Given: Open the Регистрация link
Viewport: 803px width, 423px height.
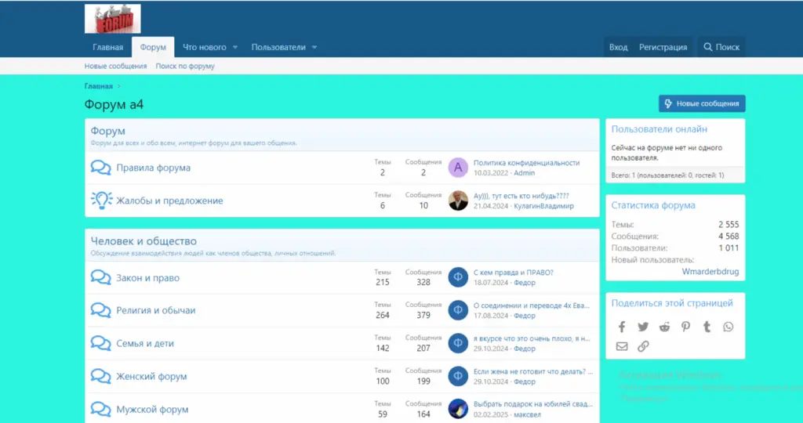Looking at the screenshot, I should [x=663, y=47].
